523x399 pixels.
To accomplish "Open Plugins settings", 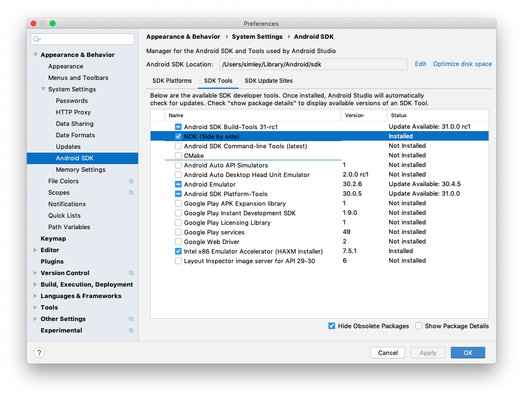I will pyautogui.click(x=52, y=261).
